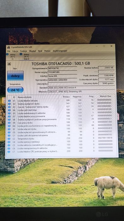The image size is (124, 221).
Task: Click the status orb for attribute C5
Action: [9, 145]
